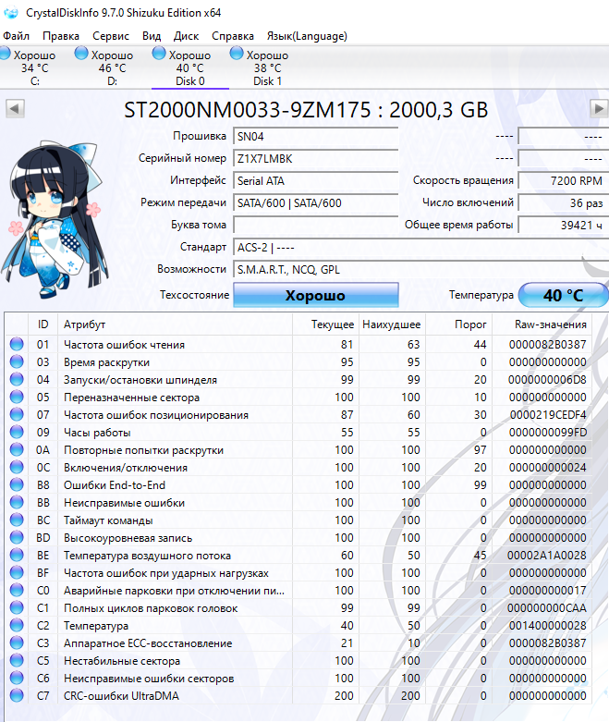Click the firmware field SN04
Screen dimensions: 609x722
coord(316,136)
